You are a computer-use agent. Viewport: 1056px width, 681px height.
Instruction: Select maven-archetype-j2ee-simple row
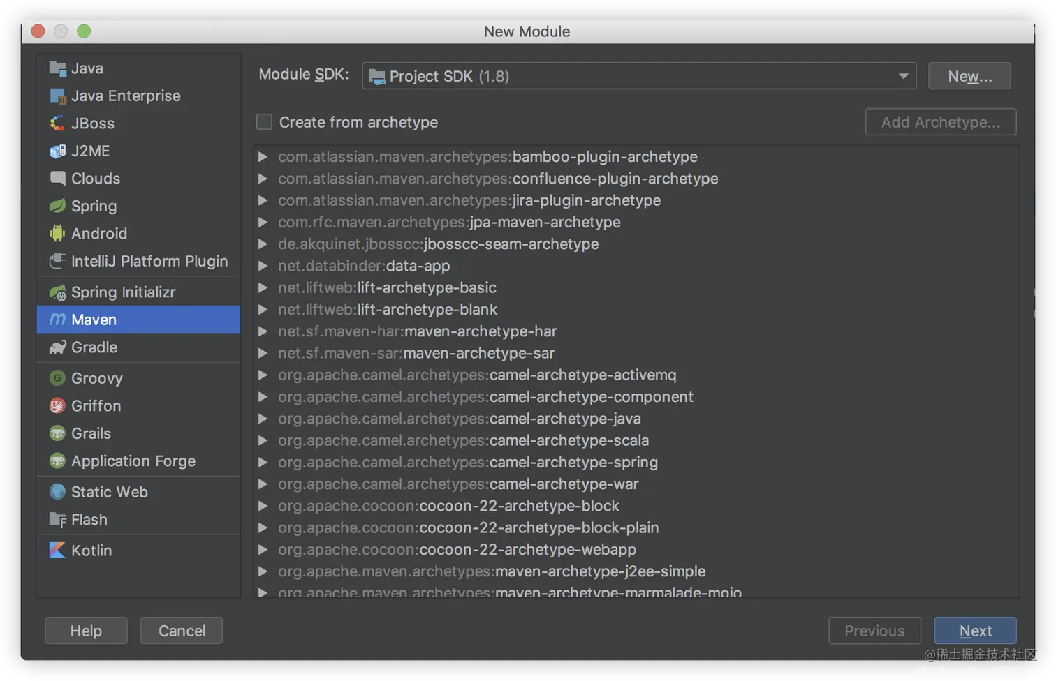click(x=636, y=571)
